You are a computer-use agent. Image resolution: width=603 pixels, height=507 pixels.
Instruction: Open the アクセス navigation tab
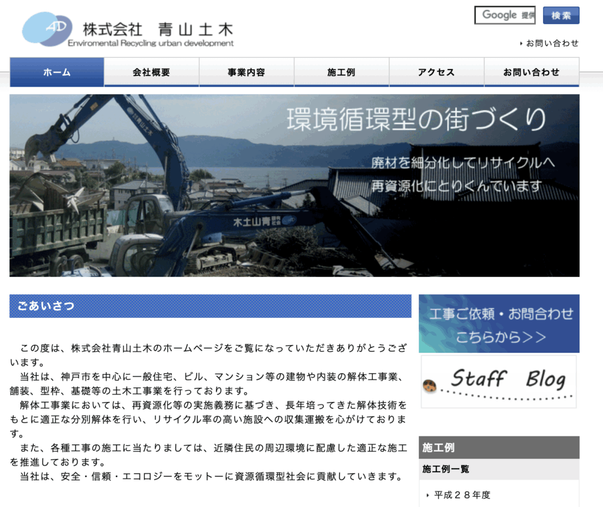(x=436, y=72)
